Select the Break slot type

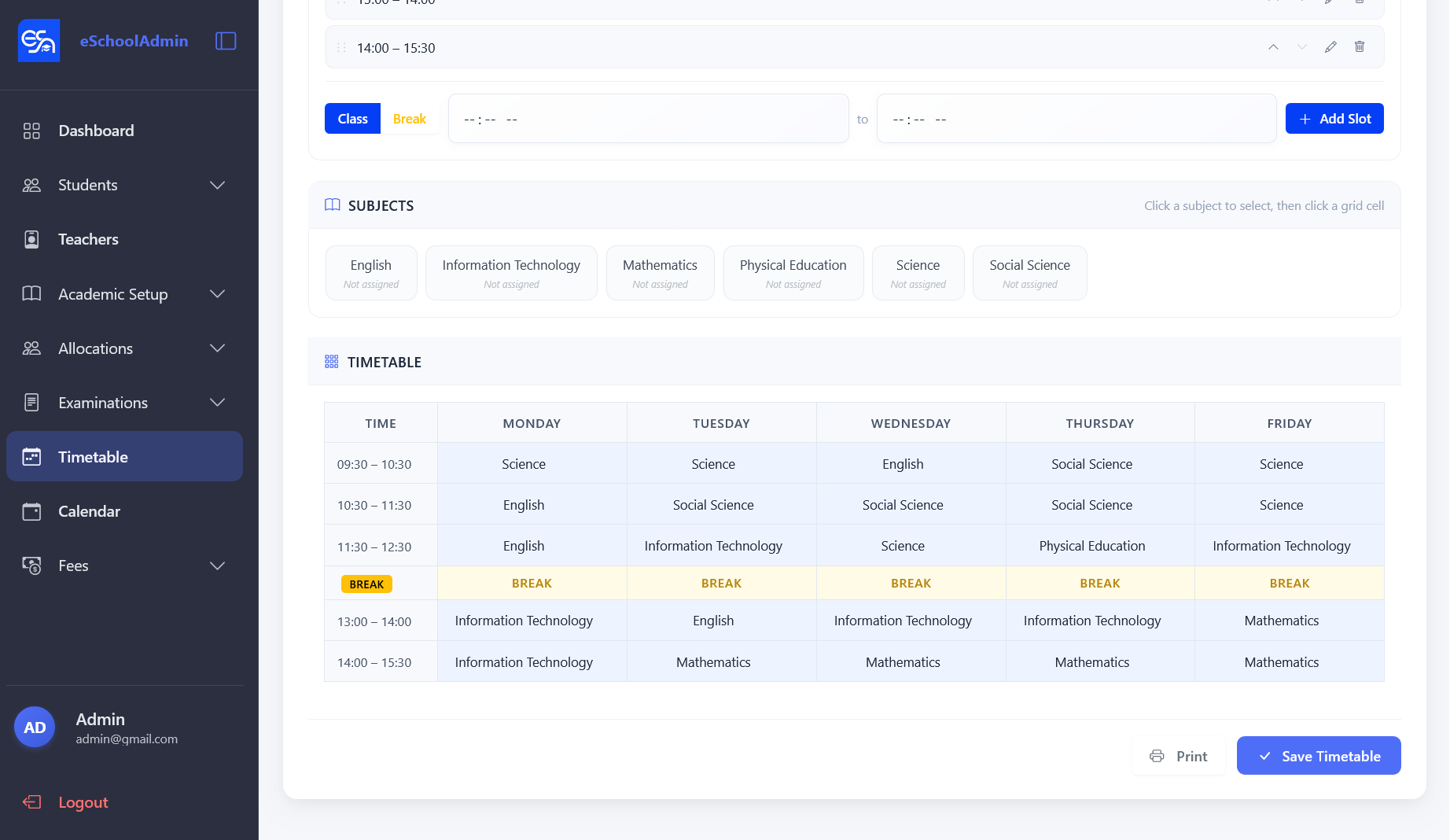click(410, 119)
